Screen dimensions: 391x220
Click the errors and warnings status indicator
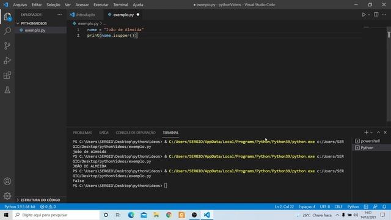48,207
